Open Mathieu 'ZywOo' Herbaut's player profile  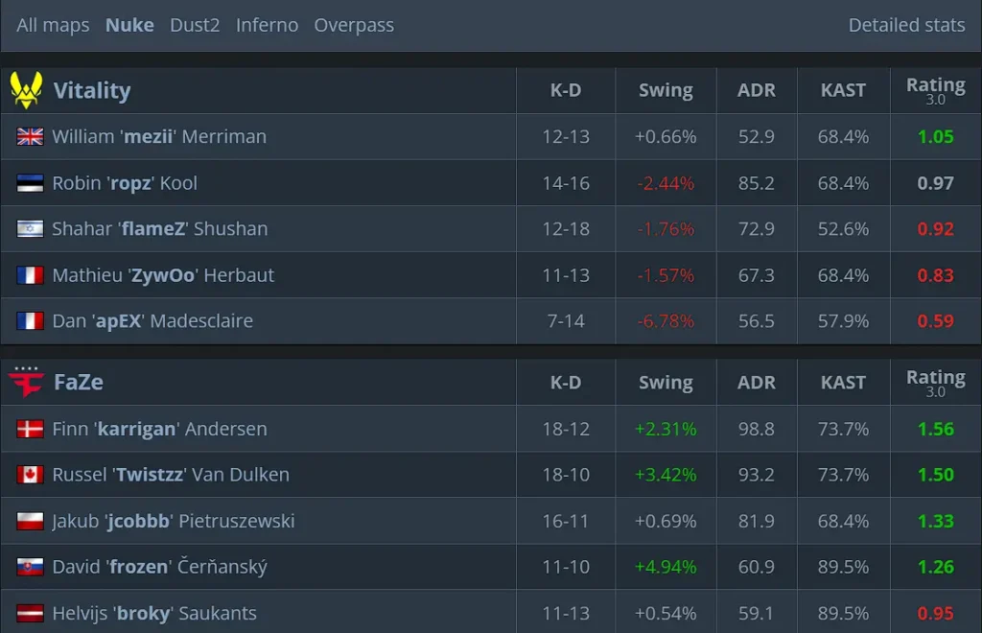pyautogui.click(x=163, y=275)
